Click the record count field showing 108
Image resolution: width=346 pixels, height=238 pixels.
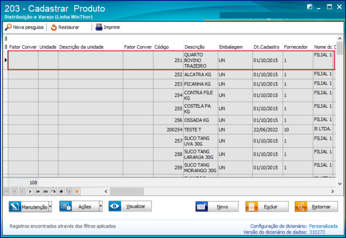23,183
